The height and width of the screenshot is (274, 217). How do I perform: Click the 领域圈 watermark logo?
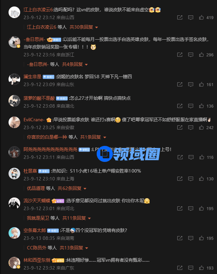(x=128, y=154)
